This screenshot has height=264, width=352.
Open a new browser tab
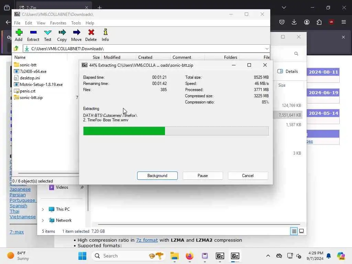click(99, 8)
